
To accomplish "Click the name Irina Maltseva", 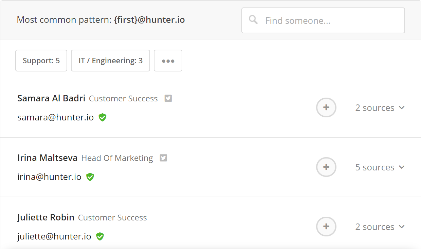I will 48,158.
